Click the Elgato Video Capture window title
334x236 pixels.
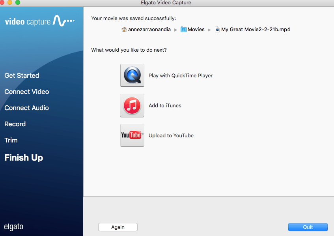click(166, 3)
